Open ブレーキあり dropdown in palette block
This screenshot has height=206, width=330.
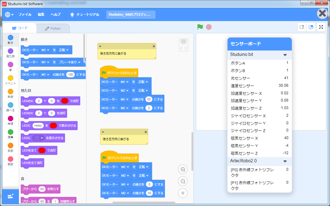point(69,62)
